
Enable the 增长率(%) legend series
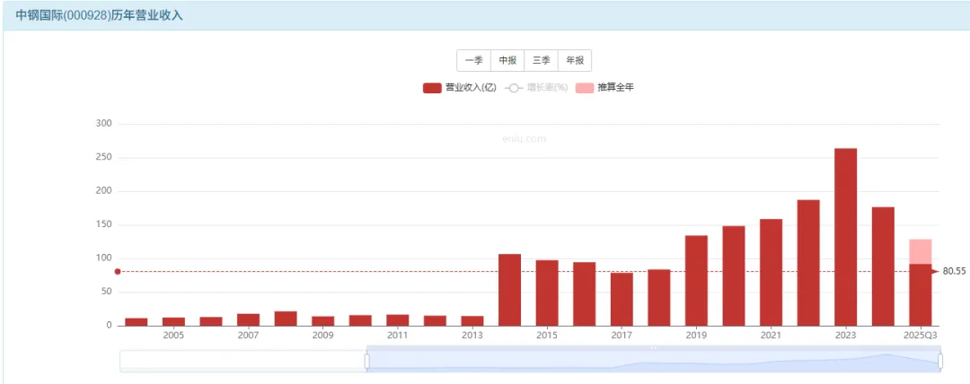[535, 88]
